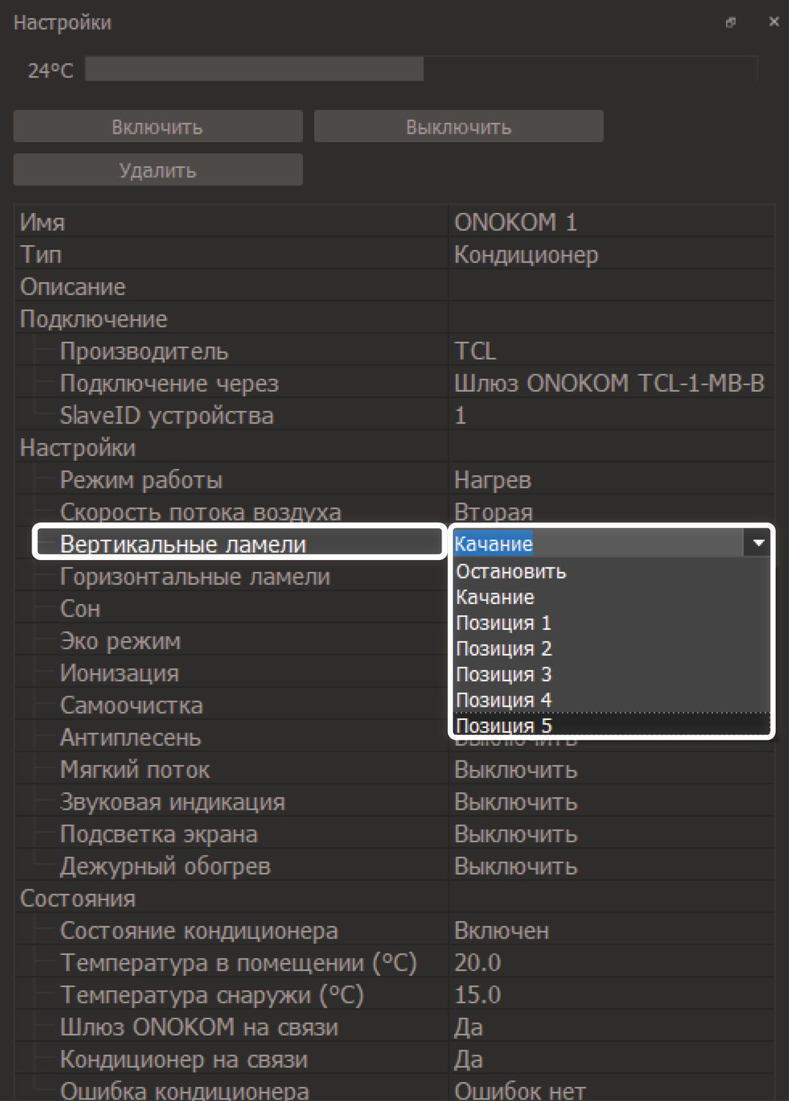
Task: Select Позиция 1 in dropdown
Action: tap(503, 623)
